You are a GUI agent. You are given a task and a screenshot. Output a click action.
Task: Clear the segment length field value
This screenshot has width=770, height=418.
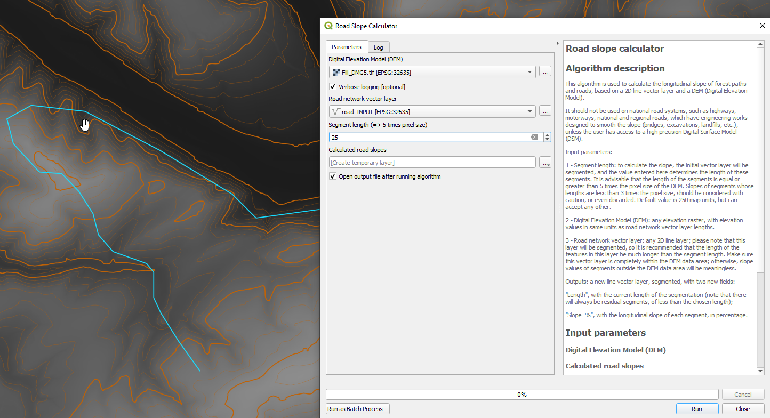pyautogui.click(x=534, y=137)
